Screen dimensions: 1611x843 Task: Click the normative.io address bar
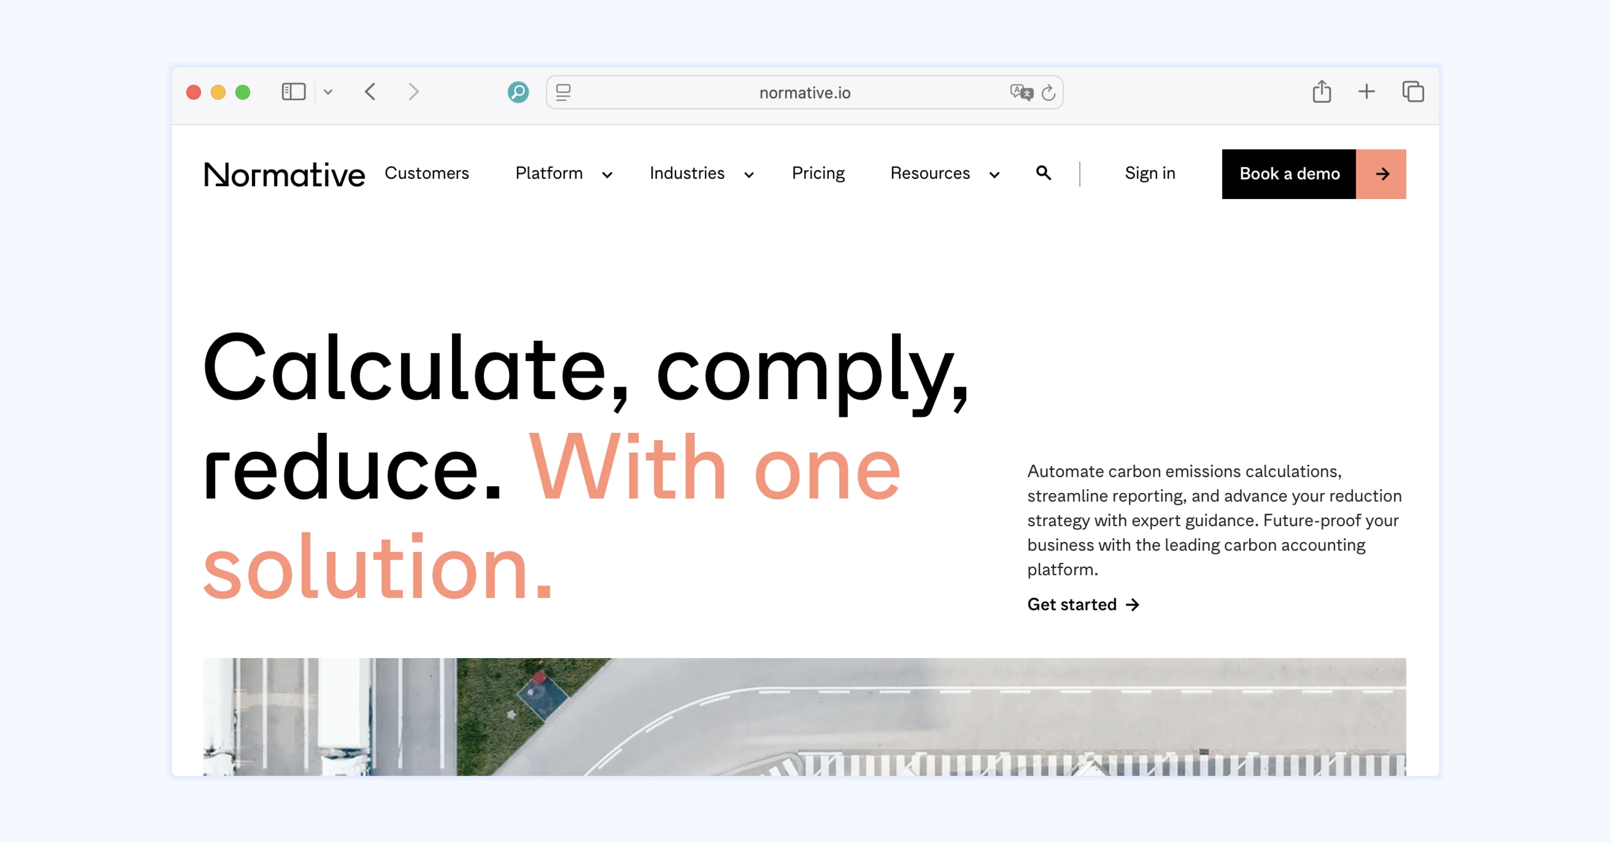coord(804,92)
